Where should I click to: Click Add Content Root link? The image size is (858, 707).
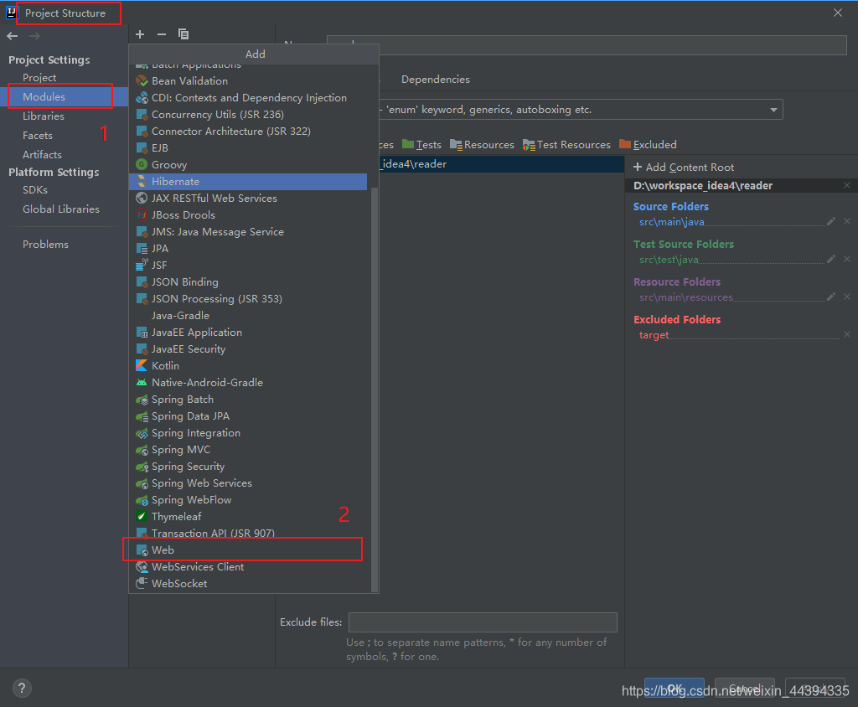click(x=684, y=168)
